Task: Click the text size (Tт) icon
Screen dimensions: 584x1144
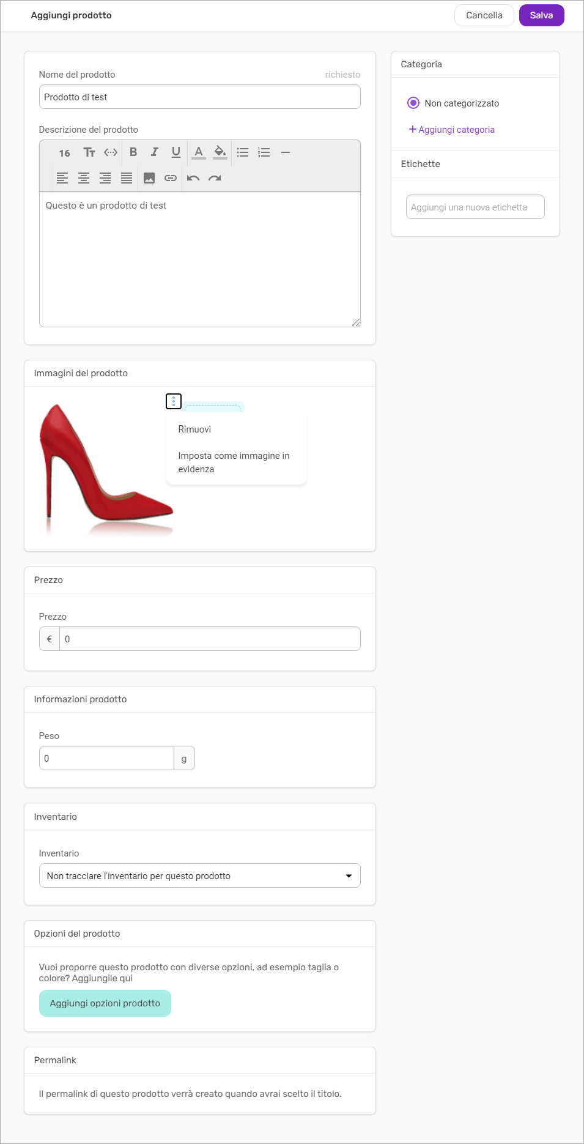Action: coord(89,152)
